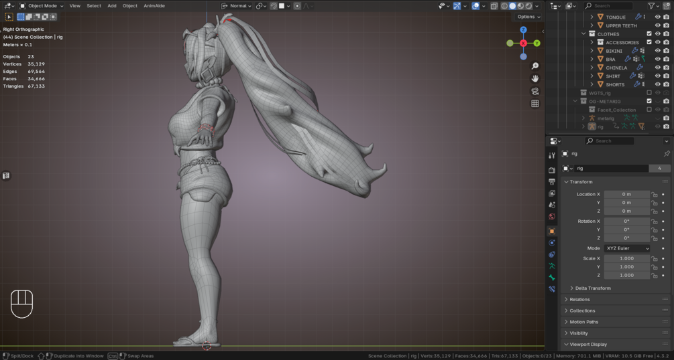Lock the Location X transform
Screen dimensions: 674x360
655,194
